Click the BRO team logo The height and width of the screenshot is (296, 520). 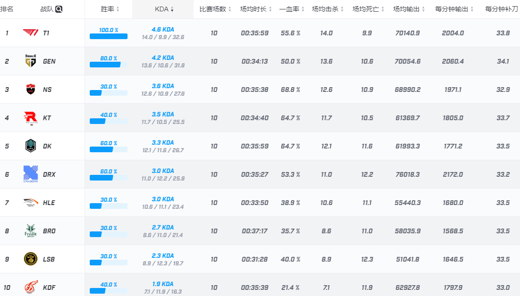click(31, 231)
